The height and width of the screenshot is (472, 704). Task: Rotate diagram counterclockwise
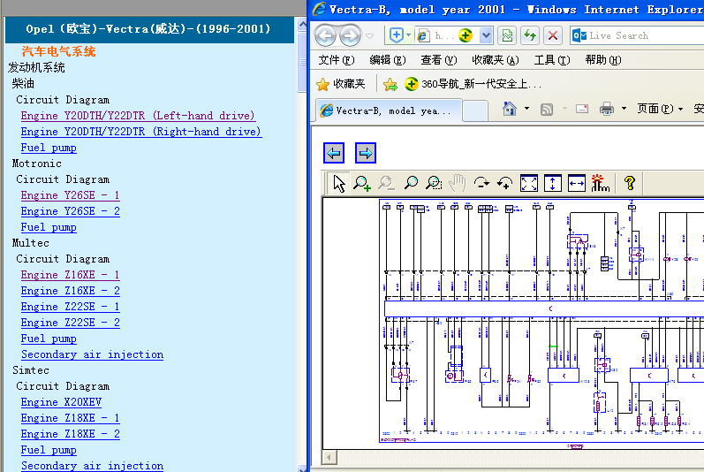point(505,183)
